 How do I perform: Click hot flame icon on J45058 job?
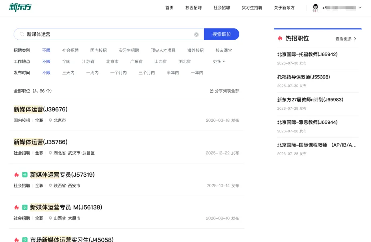[x=16, y=240]
